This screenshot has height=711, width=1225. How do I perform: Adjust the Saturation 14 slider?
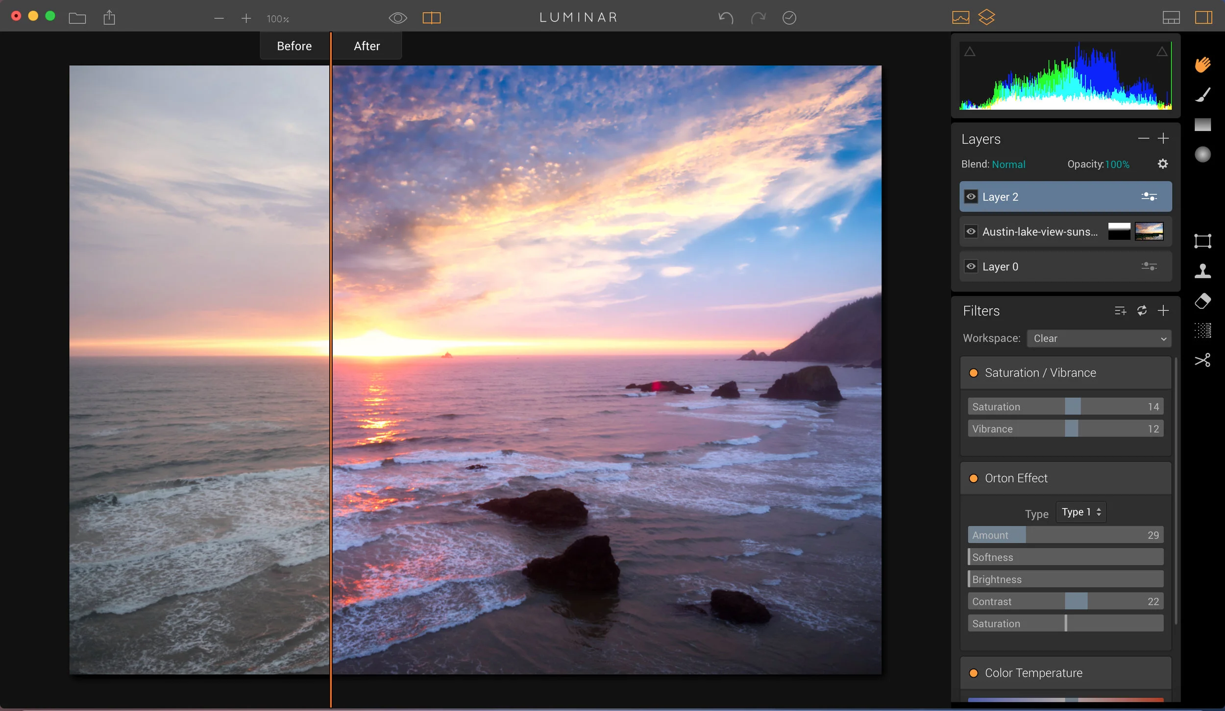(x=1065, y=407)
